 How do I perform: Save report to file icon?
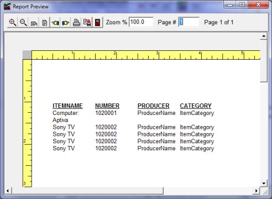[87, 23]
